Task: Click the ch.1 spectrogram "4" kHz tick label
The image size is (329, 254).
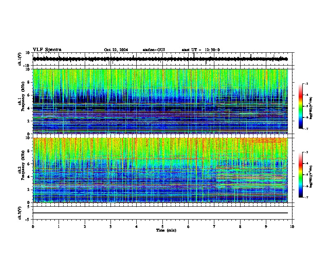Action: (29, 108)
